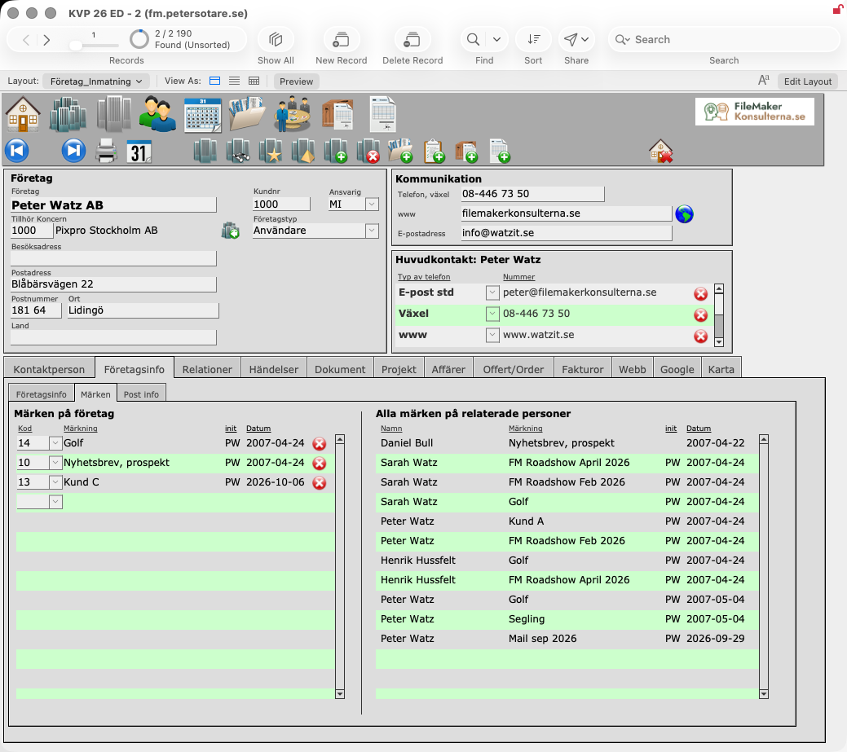Open the Post info sub-tab
The height and width of the screenshot is (752, 847).
pos(142,394)
